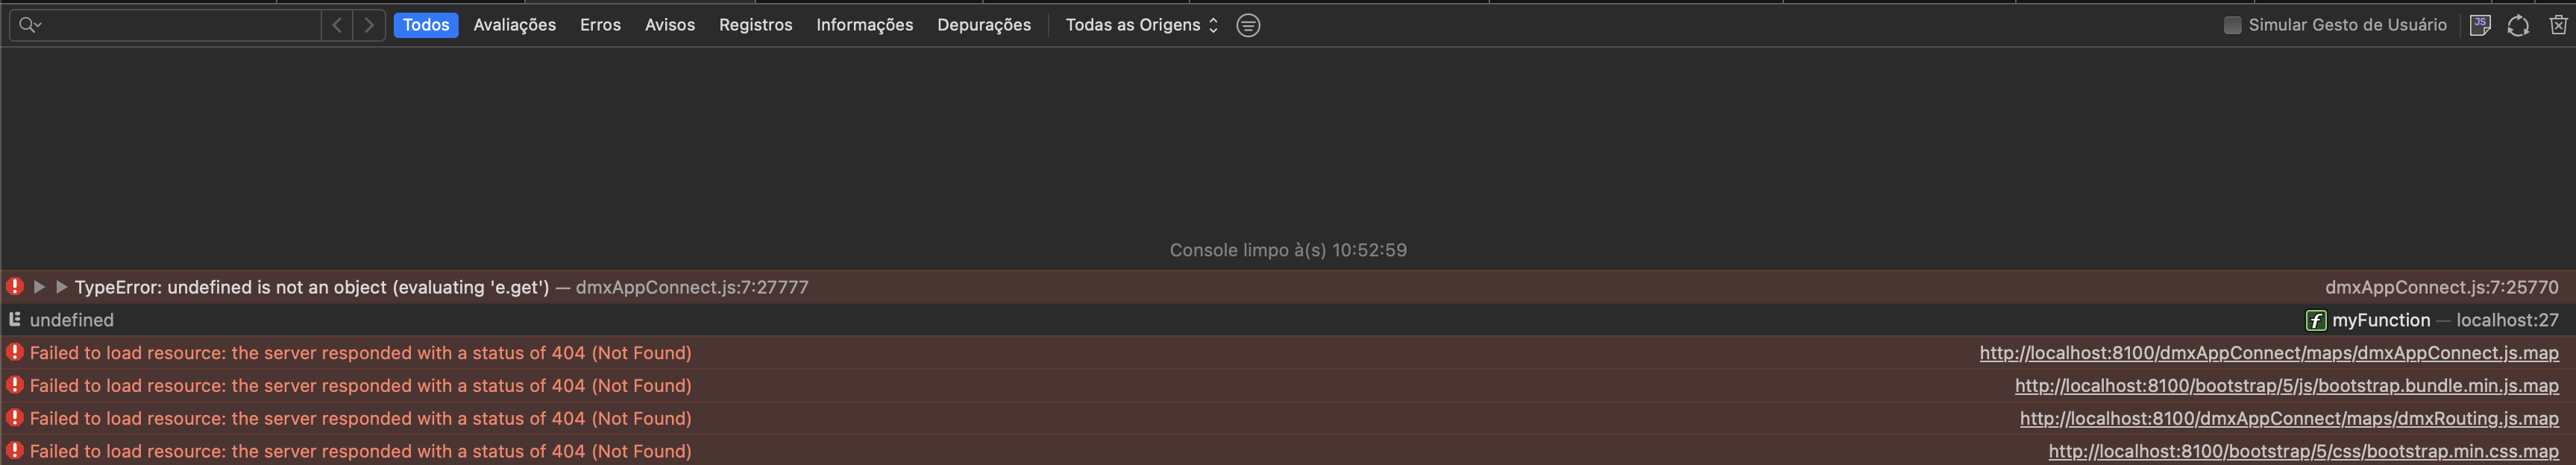Open the Todas as Origens dropdown
This screenshot has height=465, width=2576.
(x=1142, y=25)
